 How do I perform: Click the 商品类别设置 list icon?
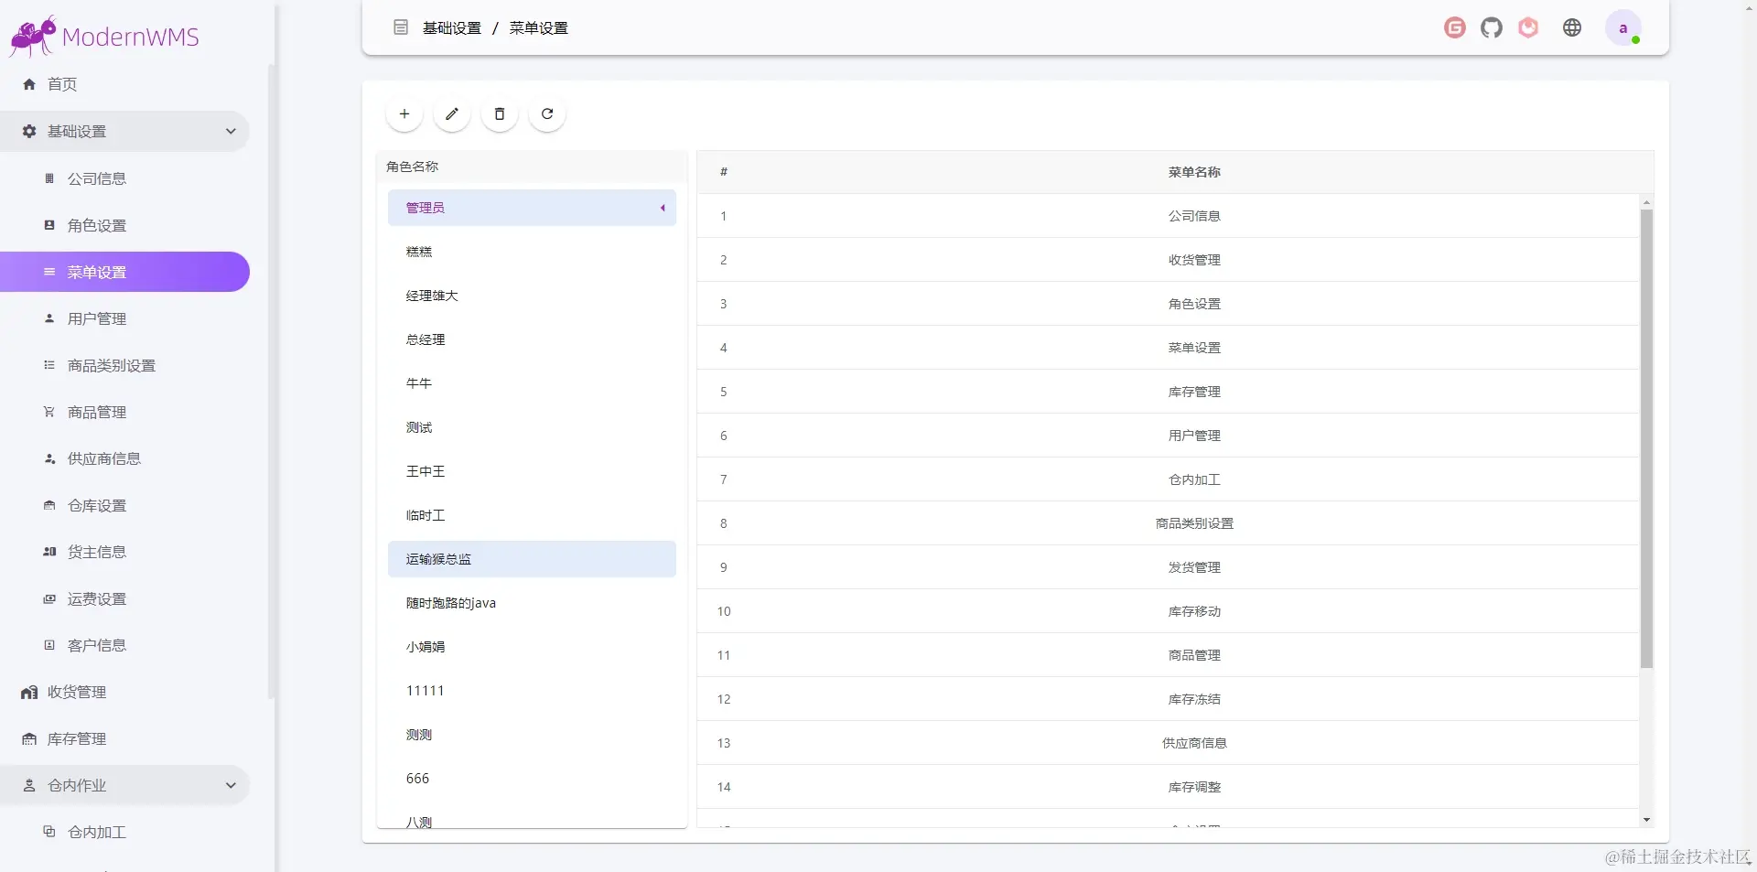coord(49,365)
